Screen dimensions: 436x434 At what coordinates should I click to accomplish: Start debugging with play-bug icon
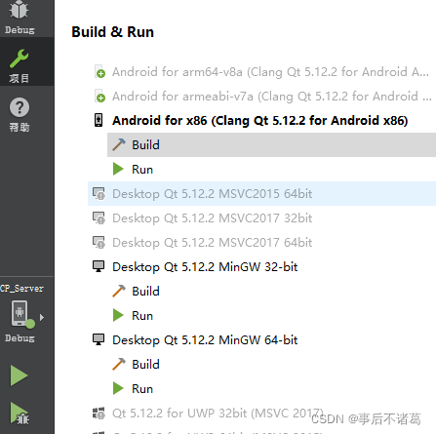pos(20,414)
